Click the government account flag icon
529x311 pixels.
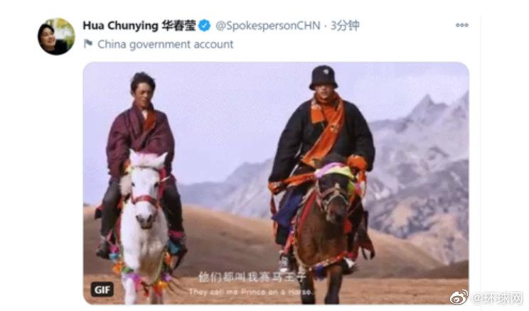click(x=88, y=44)
